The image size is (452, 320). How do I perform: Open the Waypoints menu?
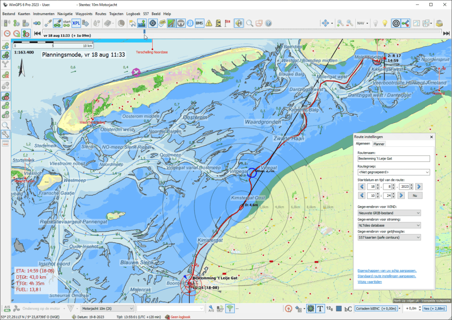[x=84, y=14]
